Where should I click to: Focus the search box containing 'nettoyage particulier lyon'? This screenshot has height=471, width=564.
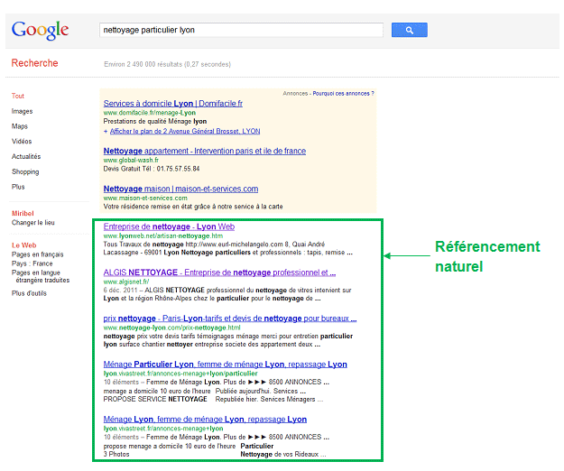click(x=241, y=30)
